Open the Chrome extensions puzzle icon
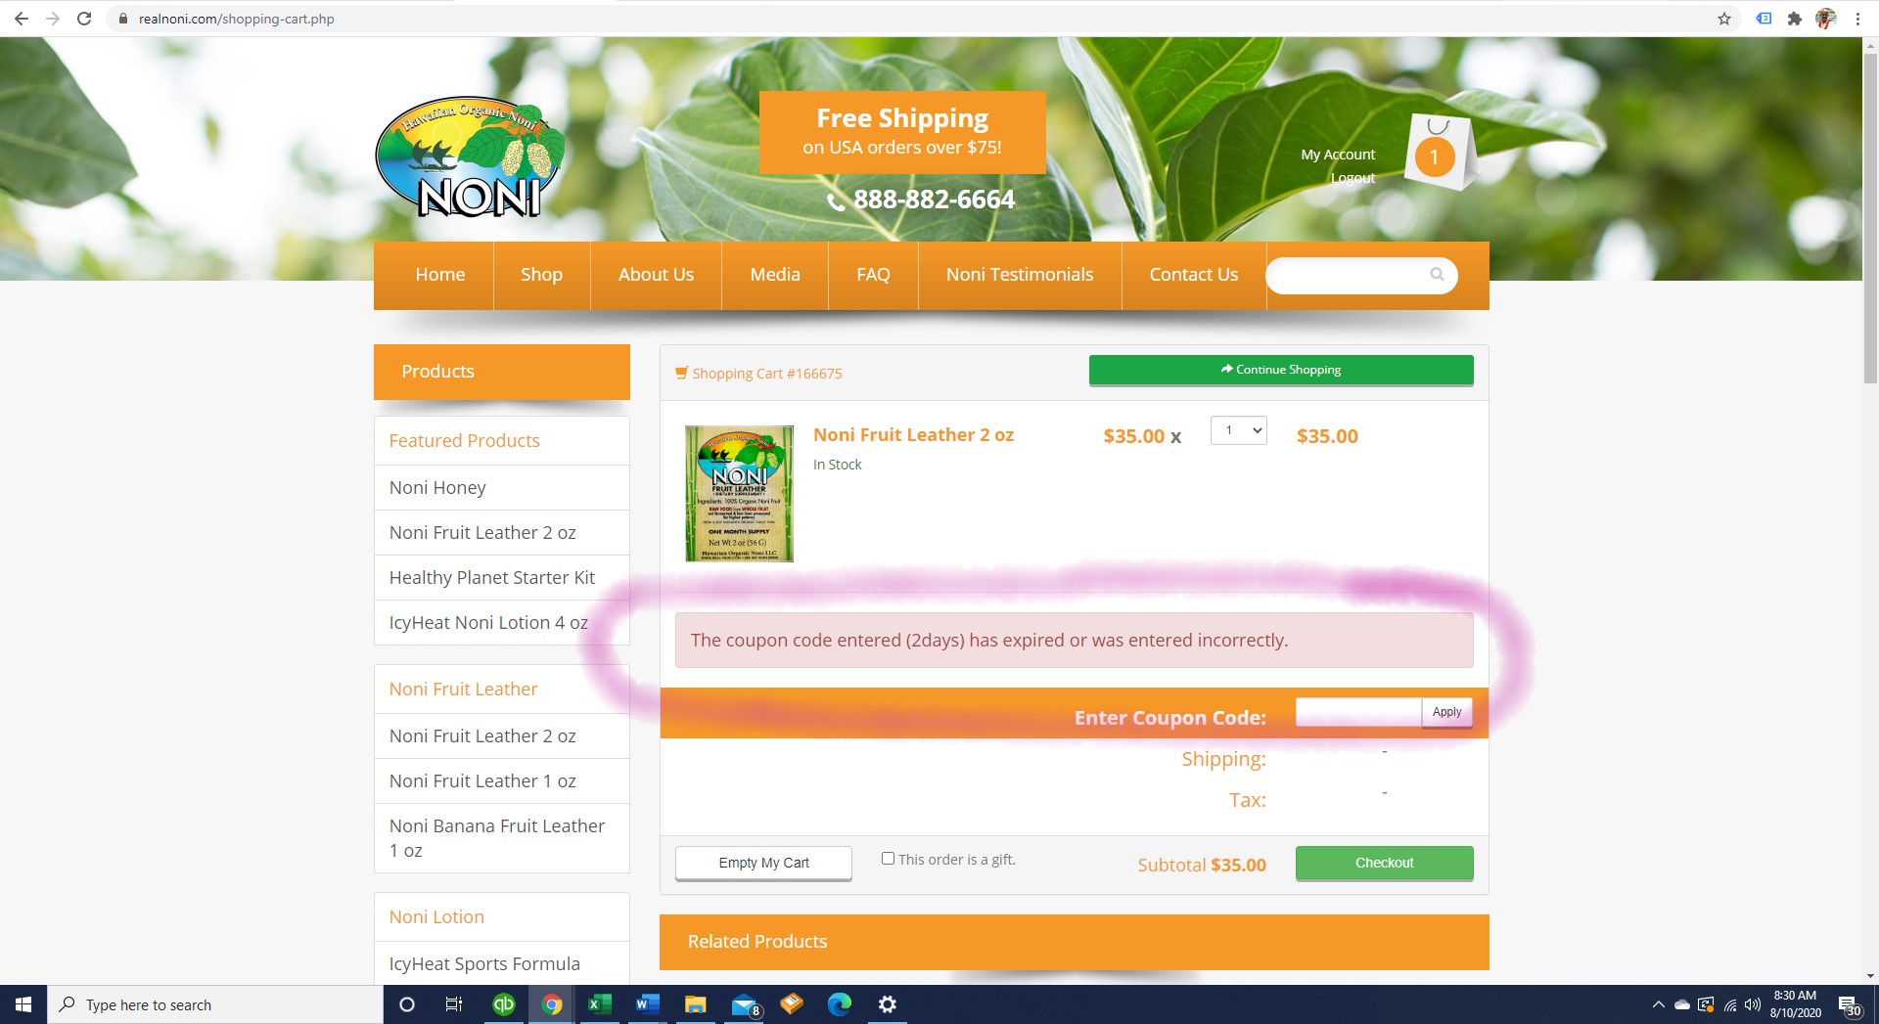The width and height of the screenshot is (1879, 1024). click(1794, 19)
